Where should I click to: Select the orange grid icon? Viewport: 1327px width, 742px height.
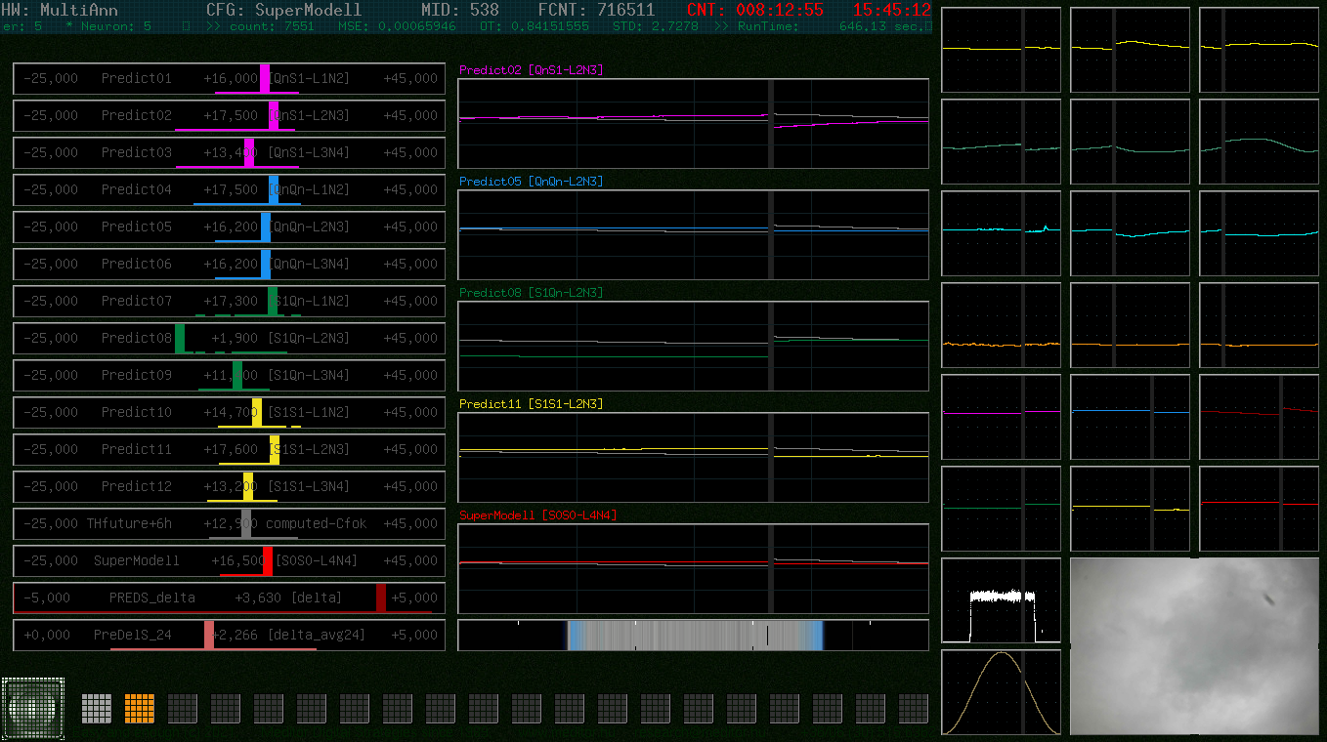[x=140, y=709]
